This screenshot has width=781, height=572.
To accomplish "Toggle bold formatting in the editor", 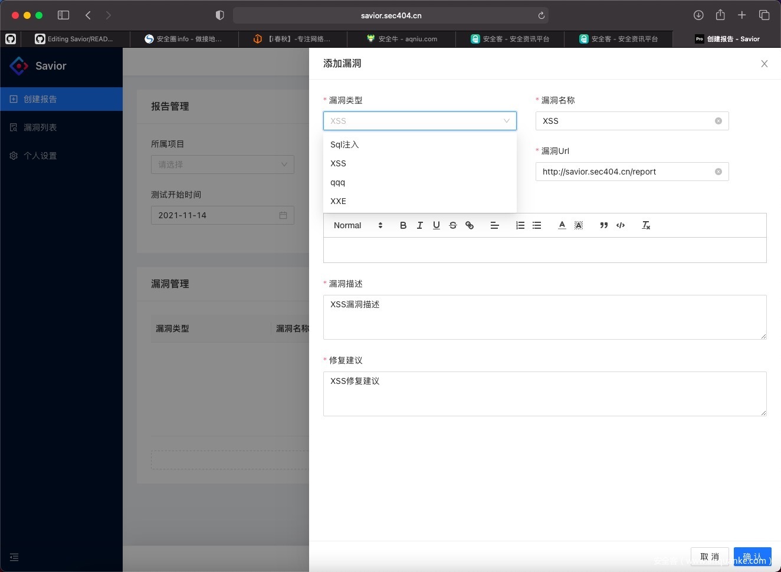I will point(403,225).
